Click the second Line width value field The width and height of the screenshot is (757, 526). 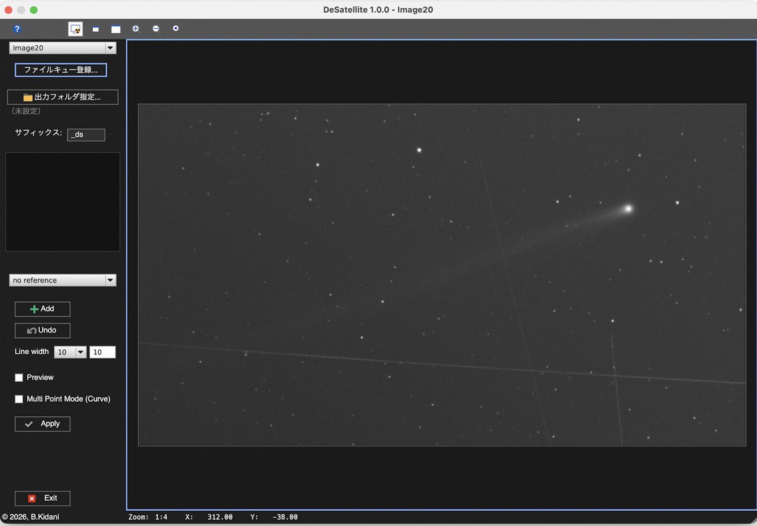tap(102, 353)
